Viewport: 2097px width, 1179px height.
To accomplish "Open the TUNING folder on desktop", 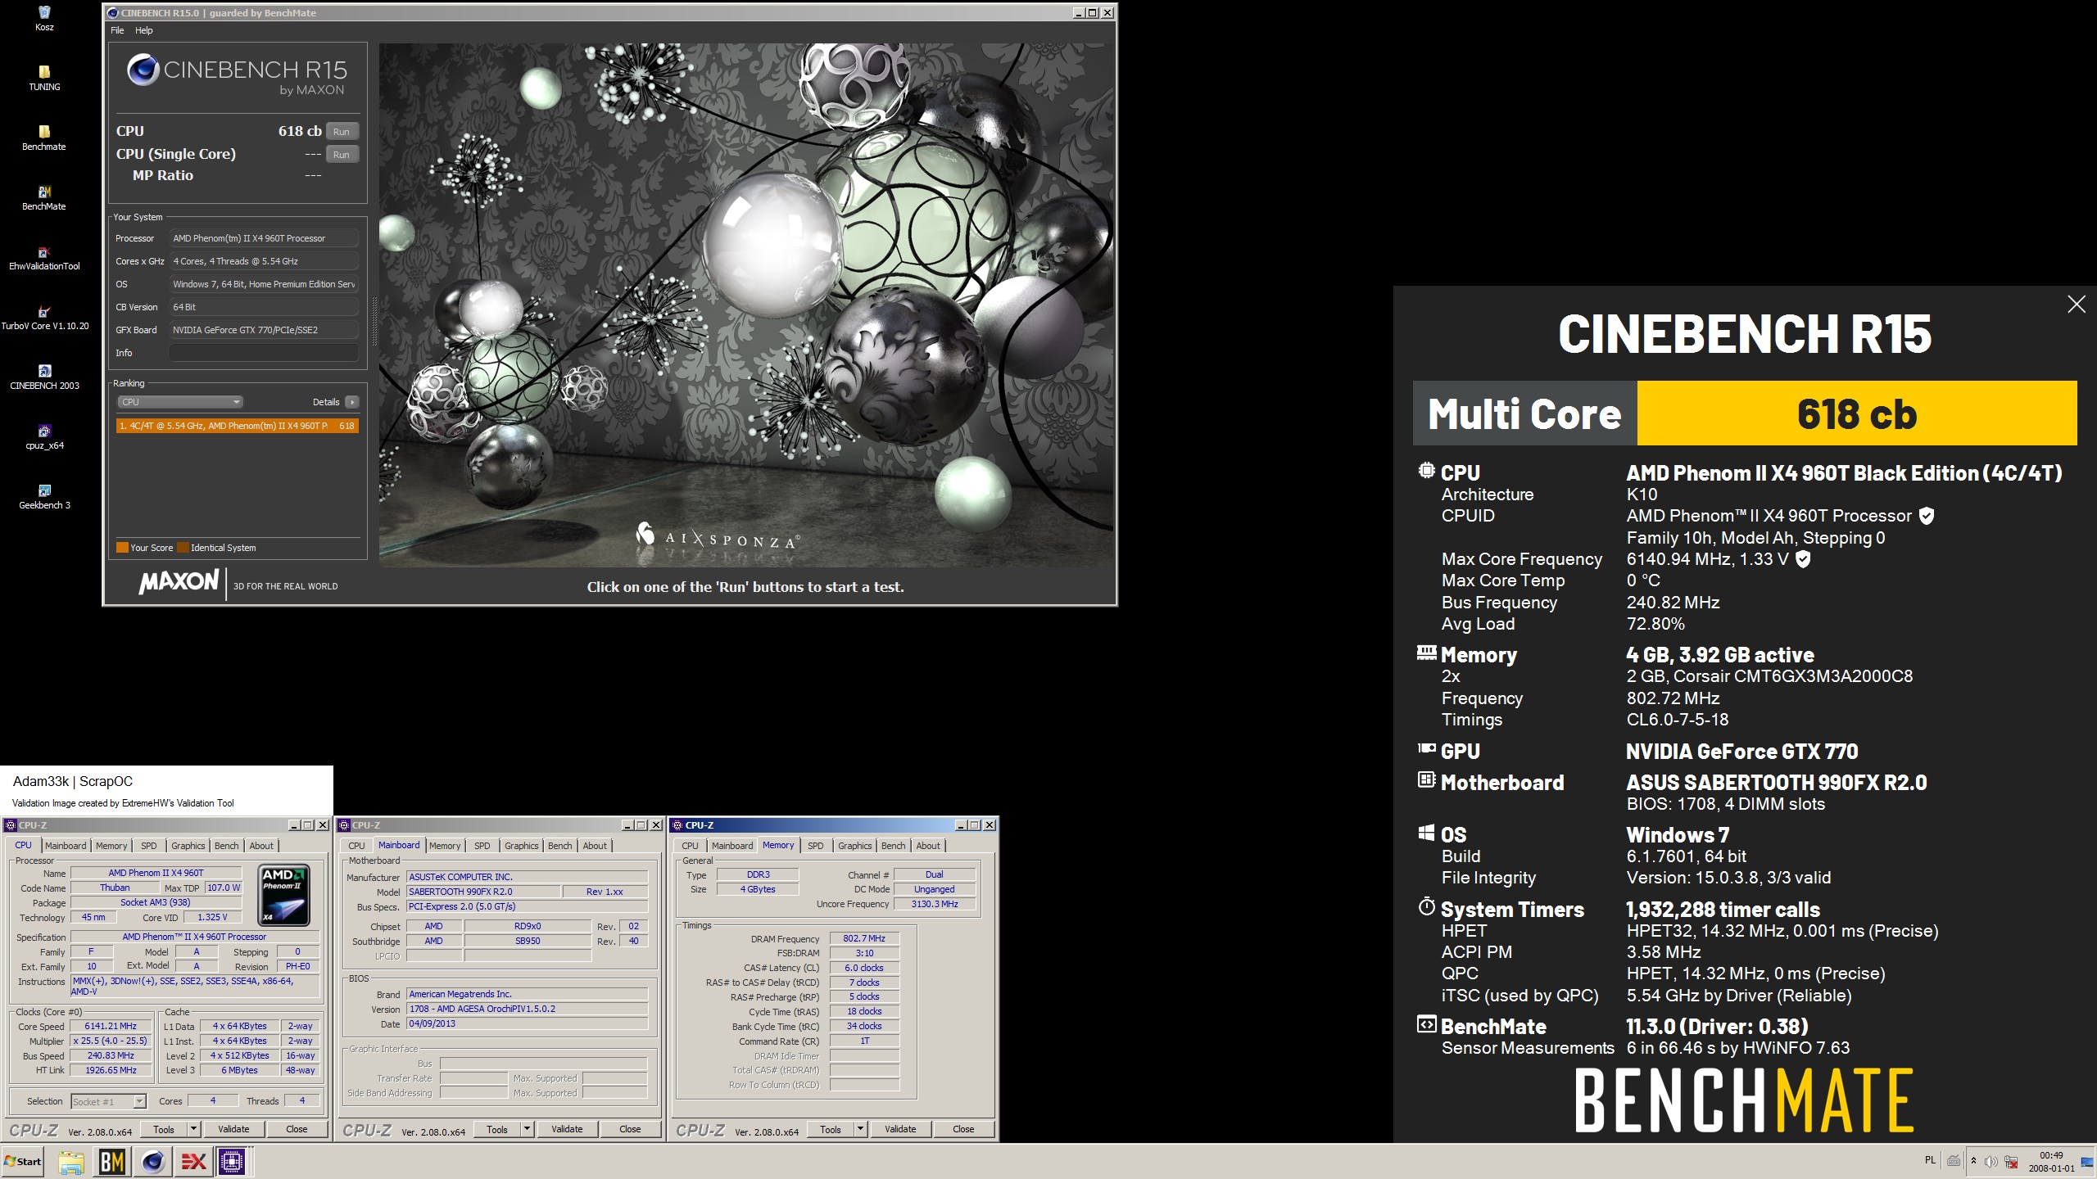I will (x=44, y=78).
